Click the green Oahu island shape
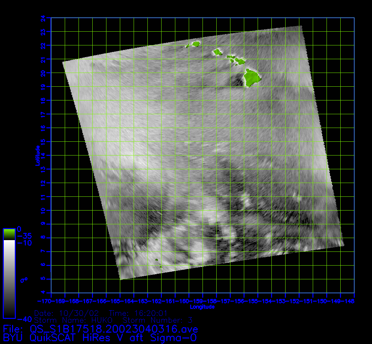Image resolution: width=372 pixels, height=344 pixels. coord(217,52)
